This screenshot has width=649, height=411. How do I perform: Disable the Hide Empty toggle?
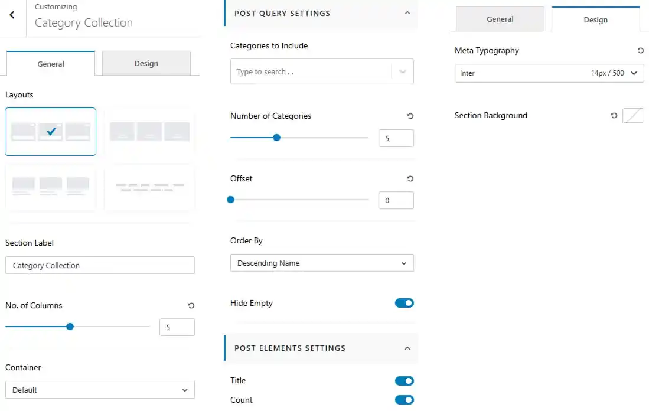coord(404,304)
